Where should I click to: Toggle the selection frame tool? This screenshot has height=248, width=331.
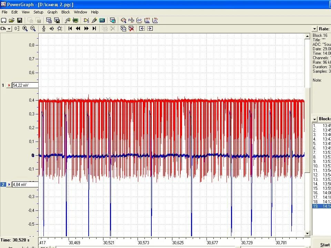[x=60, y=29]
